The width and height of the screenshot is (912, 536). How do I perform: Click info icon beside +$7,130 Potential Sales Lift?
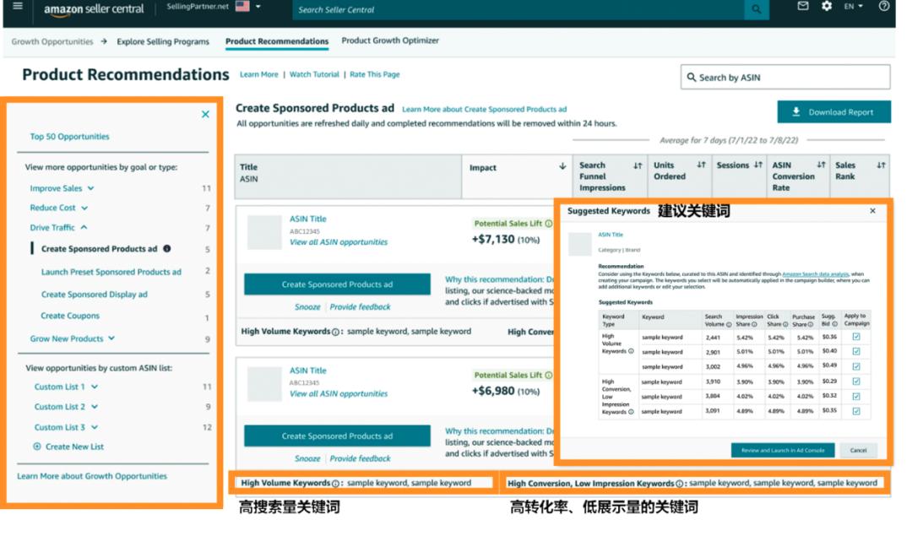click(x=549, y=223)
